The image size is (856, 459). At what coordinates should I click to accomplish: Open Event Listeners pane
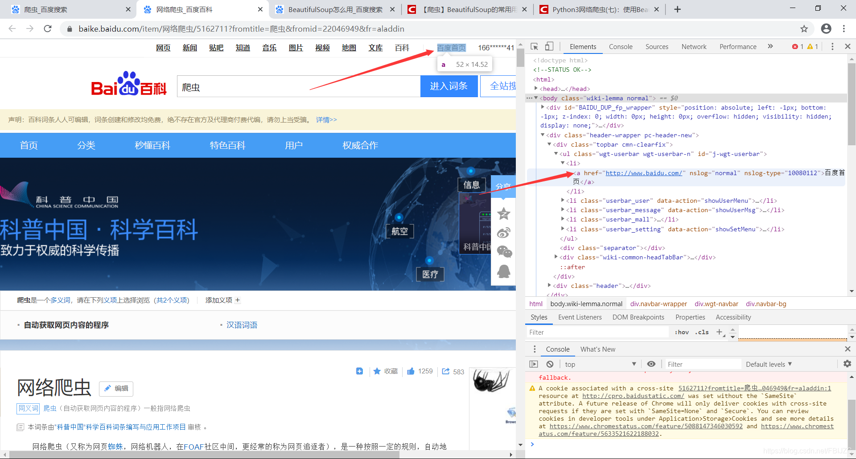(x=580, y=317)
